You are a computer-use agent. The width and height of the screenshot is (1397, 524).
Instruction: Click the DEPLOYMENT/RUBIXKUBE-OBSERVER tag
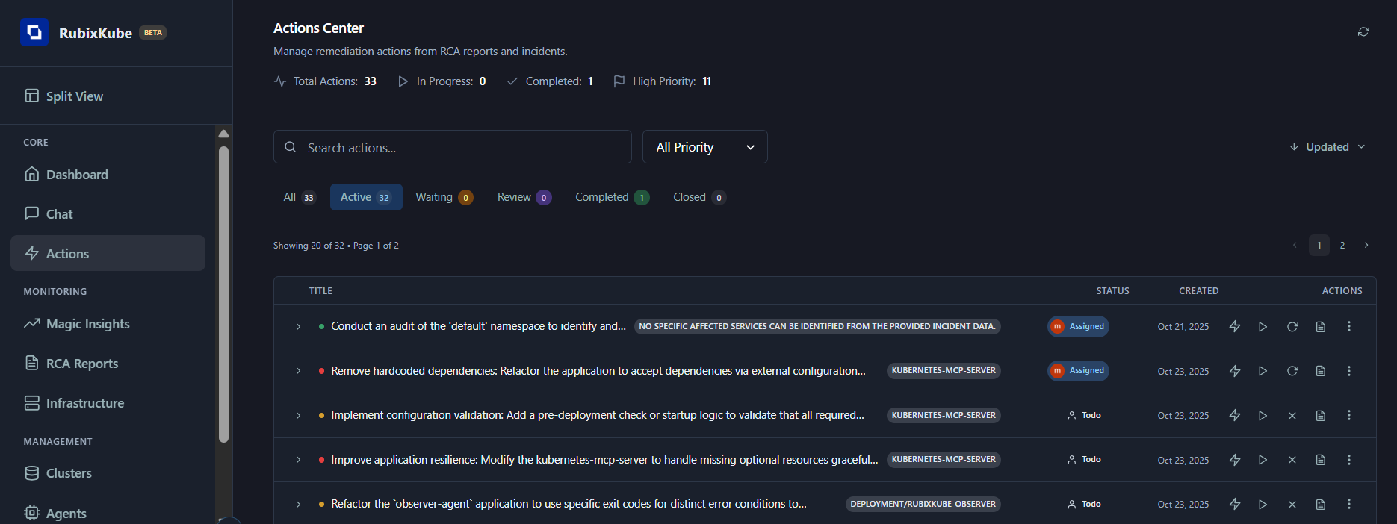[x=923, y=504]
